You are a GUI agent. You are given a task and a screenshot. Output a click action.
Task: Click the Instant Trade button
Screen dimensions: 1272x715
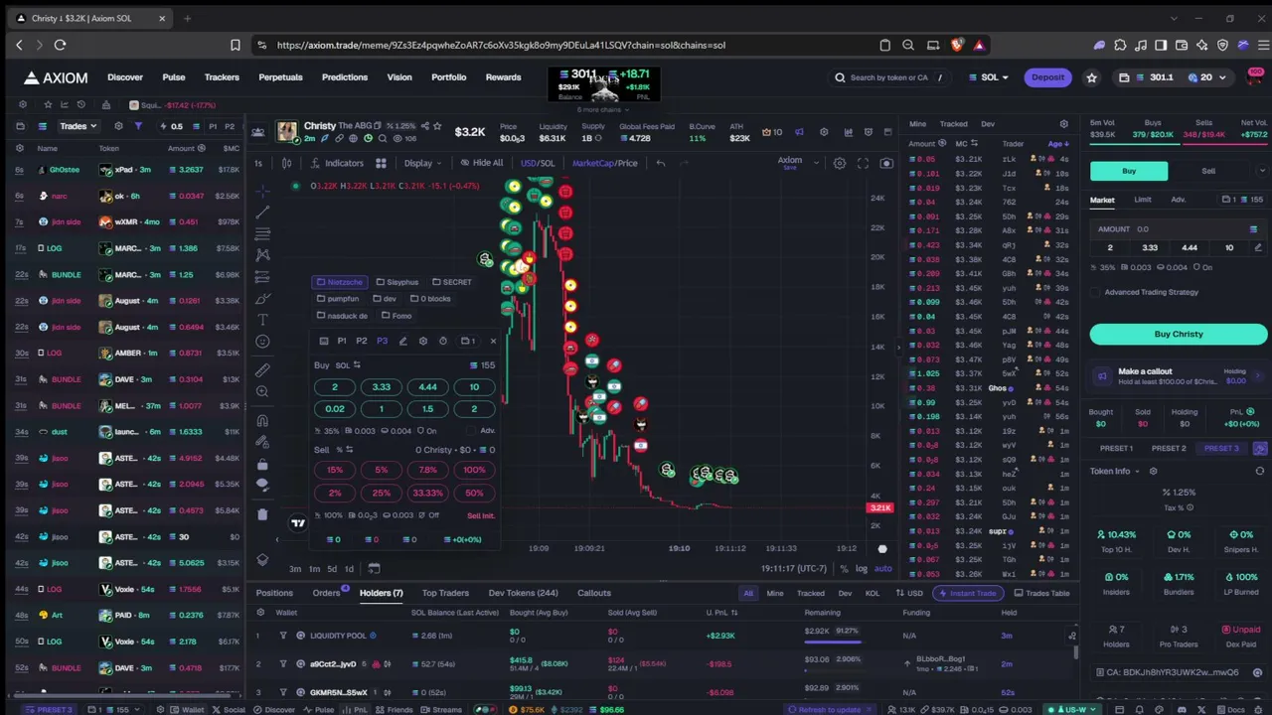click(968, 593)
